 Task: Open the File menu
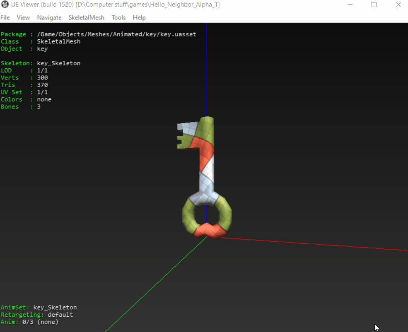pos(5,17)
